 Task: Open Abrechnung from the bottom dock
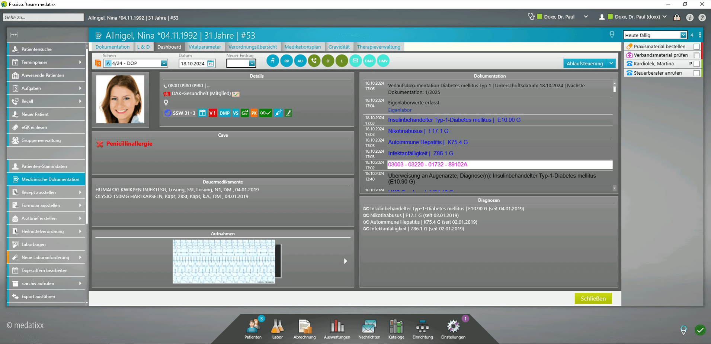coord(304,329)
